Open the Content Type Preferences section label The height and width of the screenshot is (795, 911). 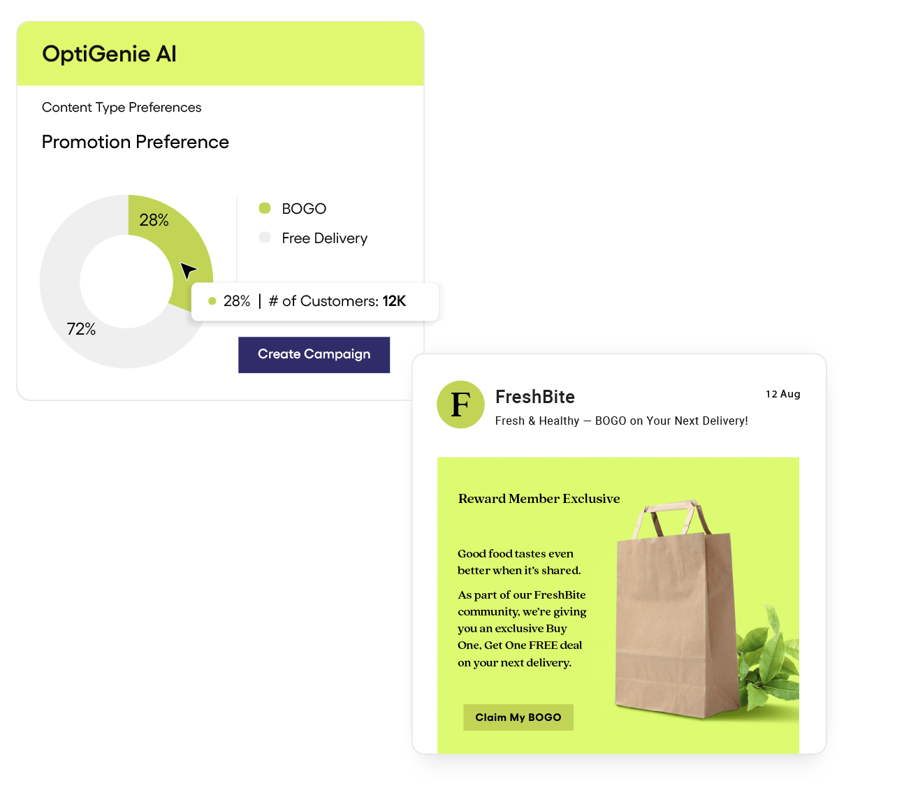pyautogui.click(x=122, y=108)
